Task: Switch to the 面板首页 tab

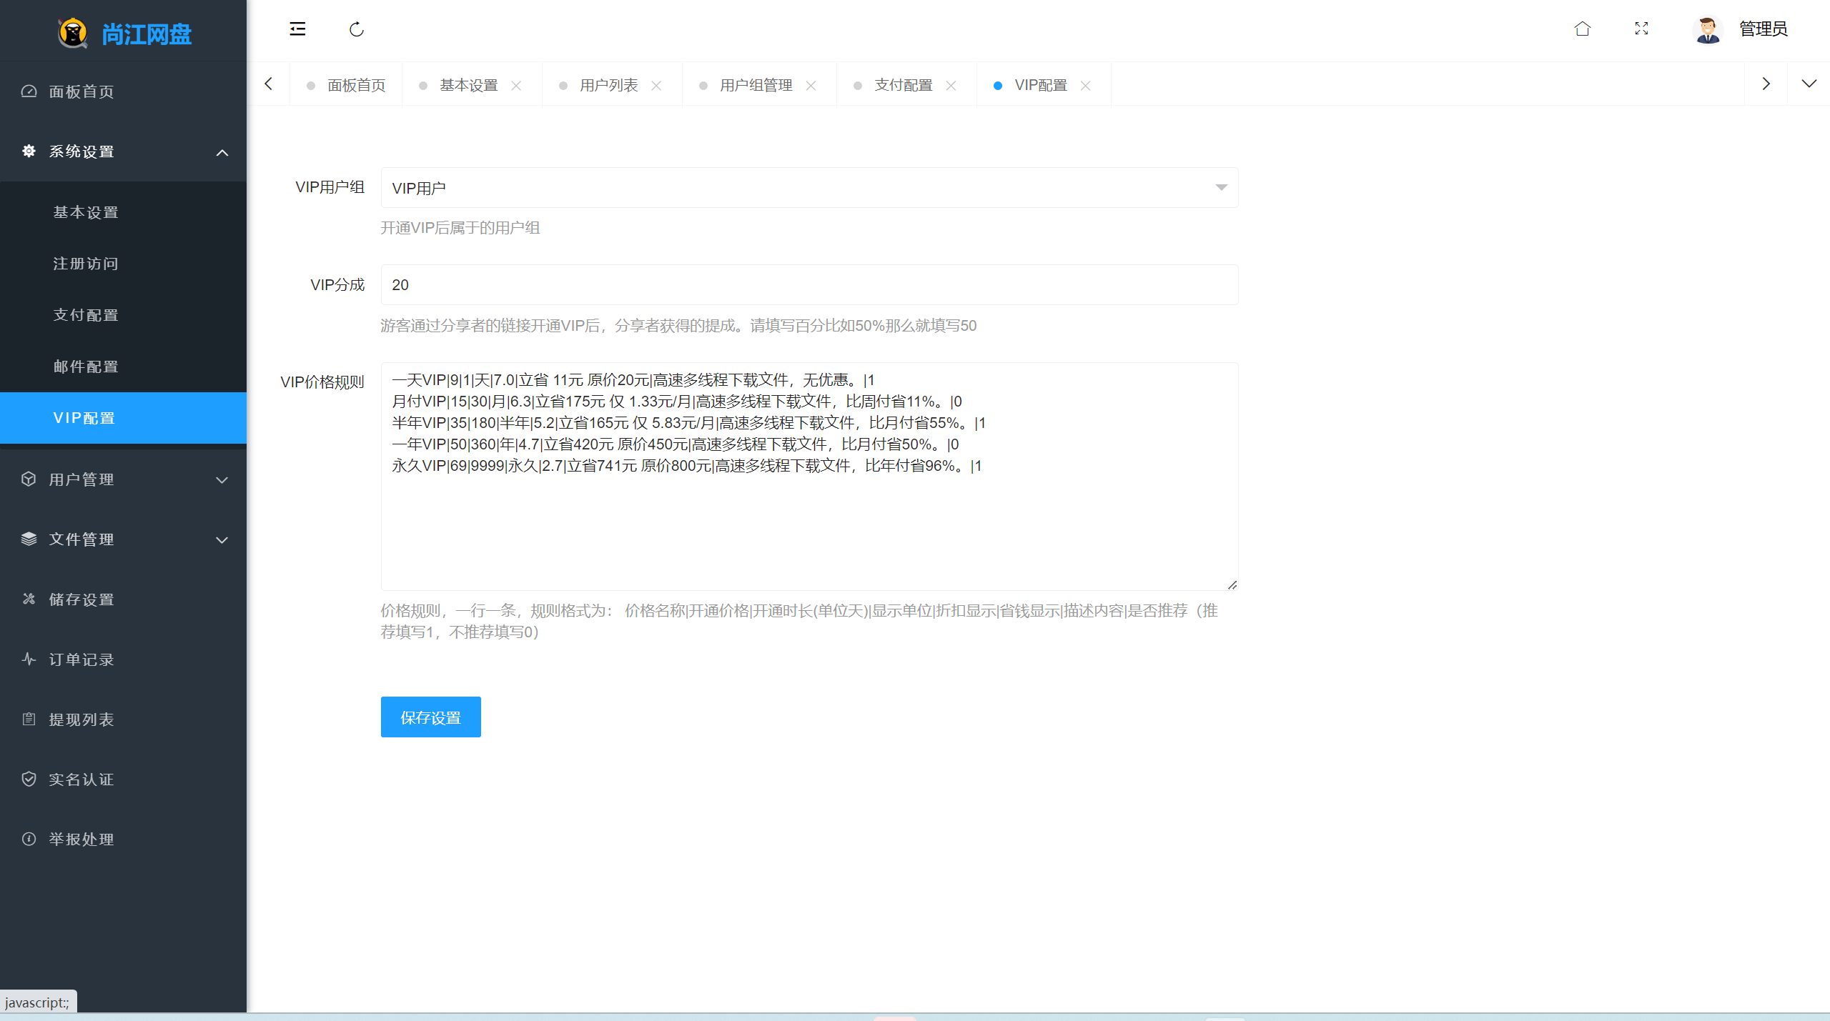Action: (347, 85)
